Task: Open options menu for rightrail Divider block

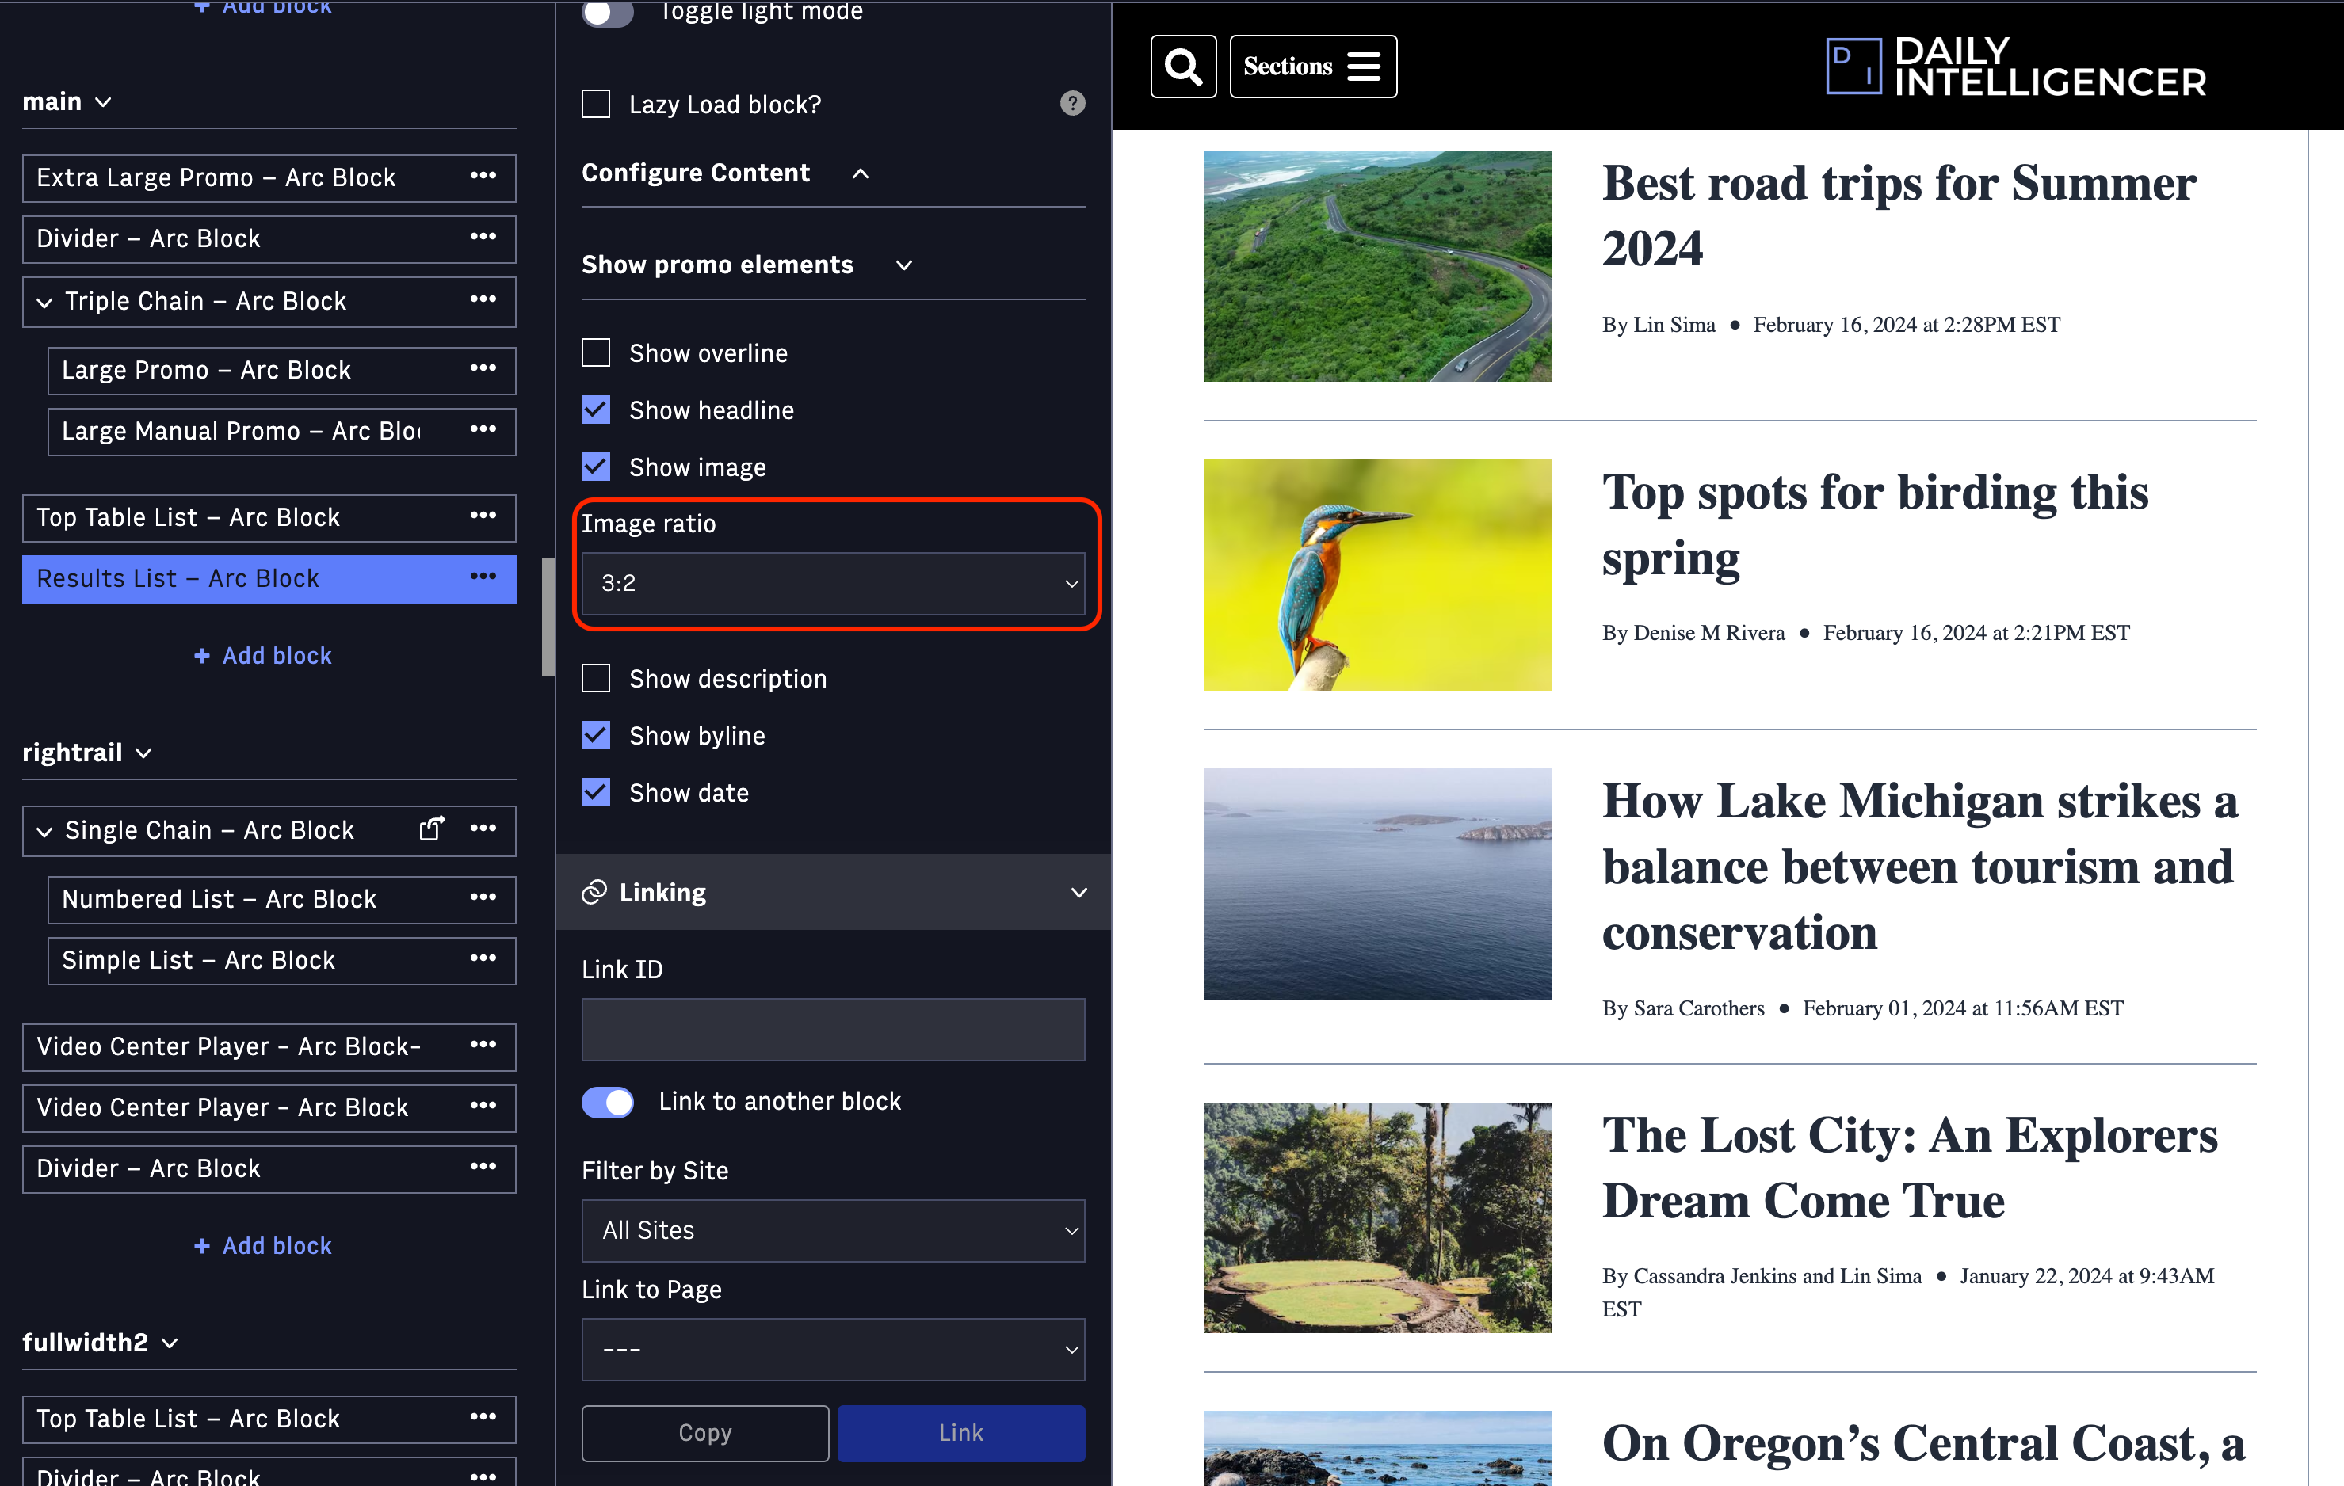Action: click(x=483, y=1168)
